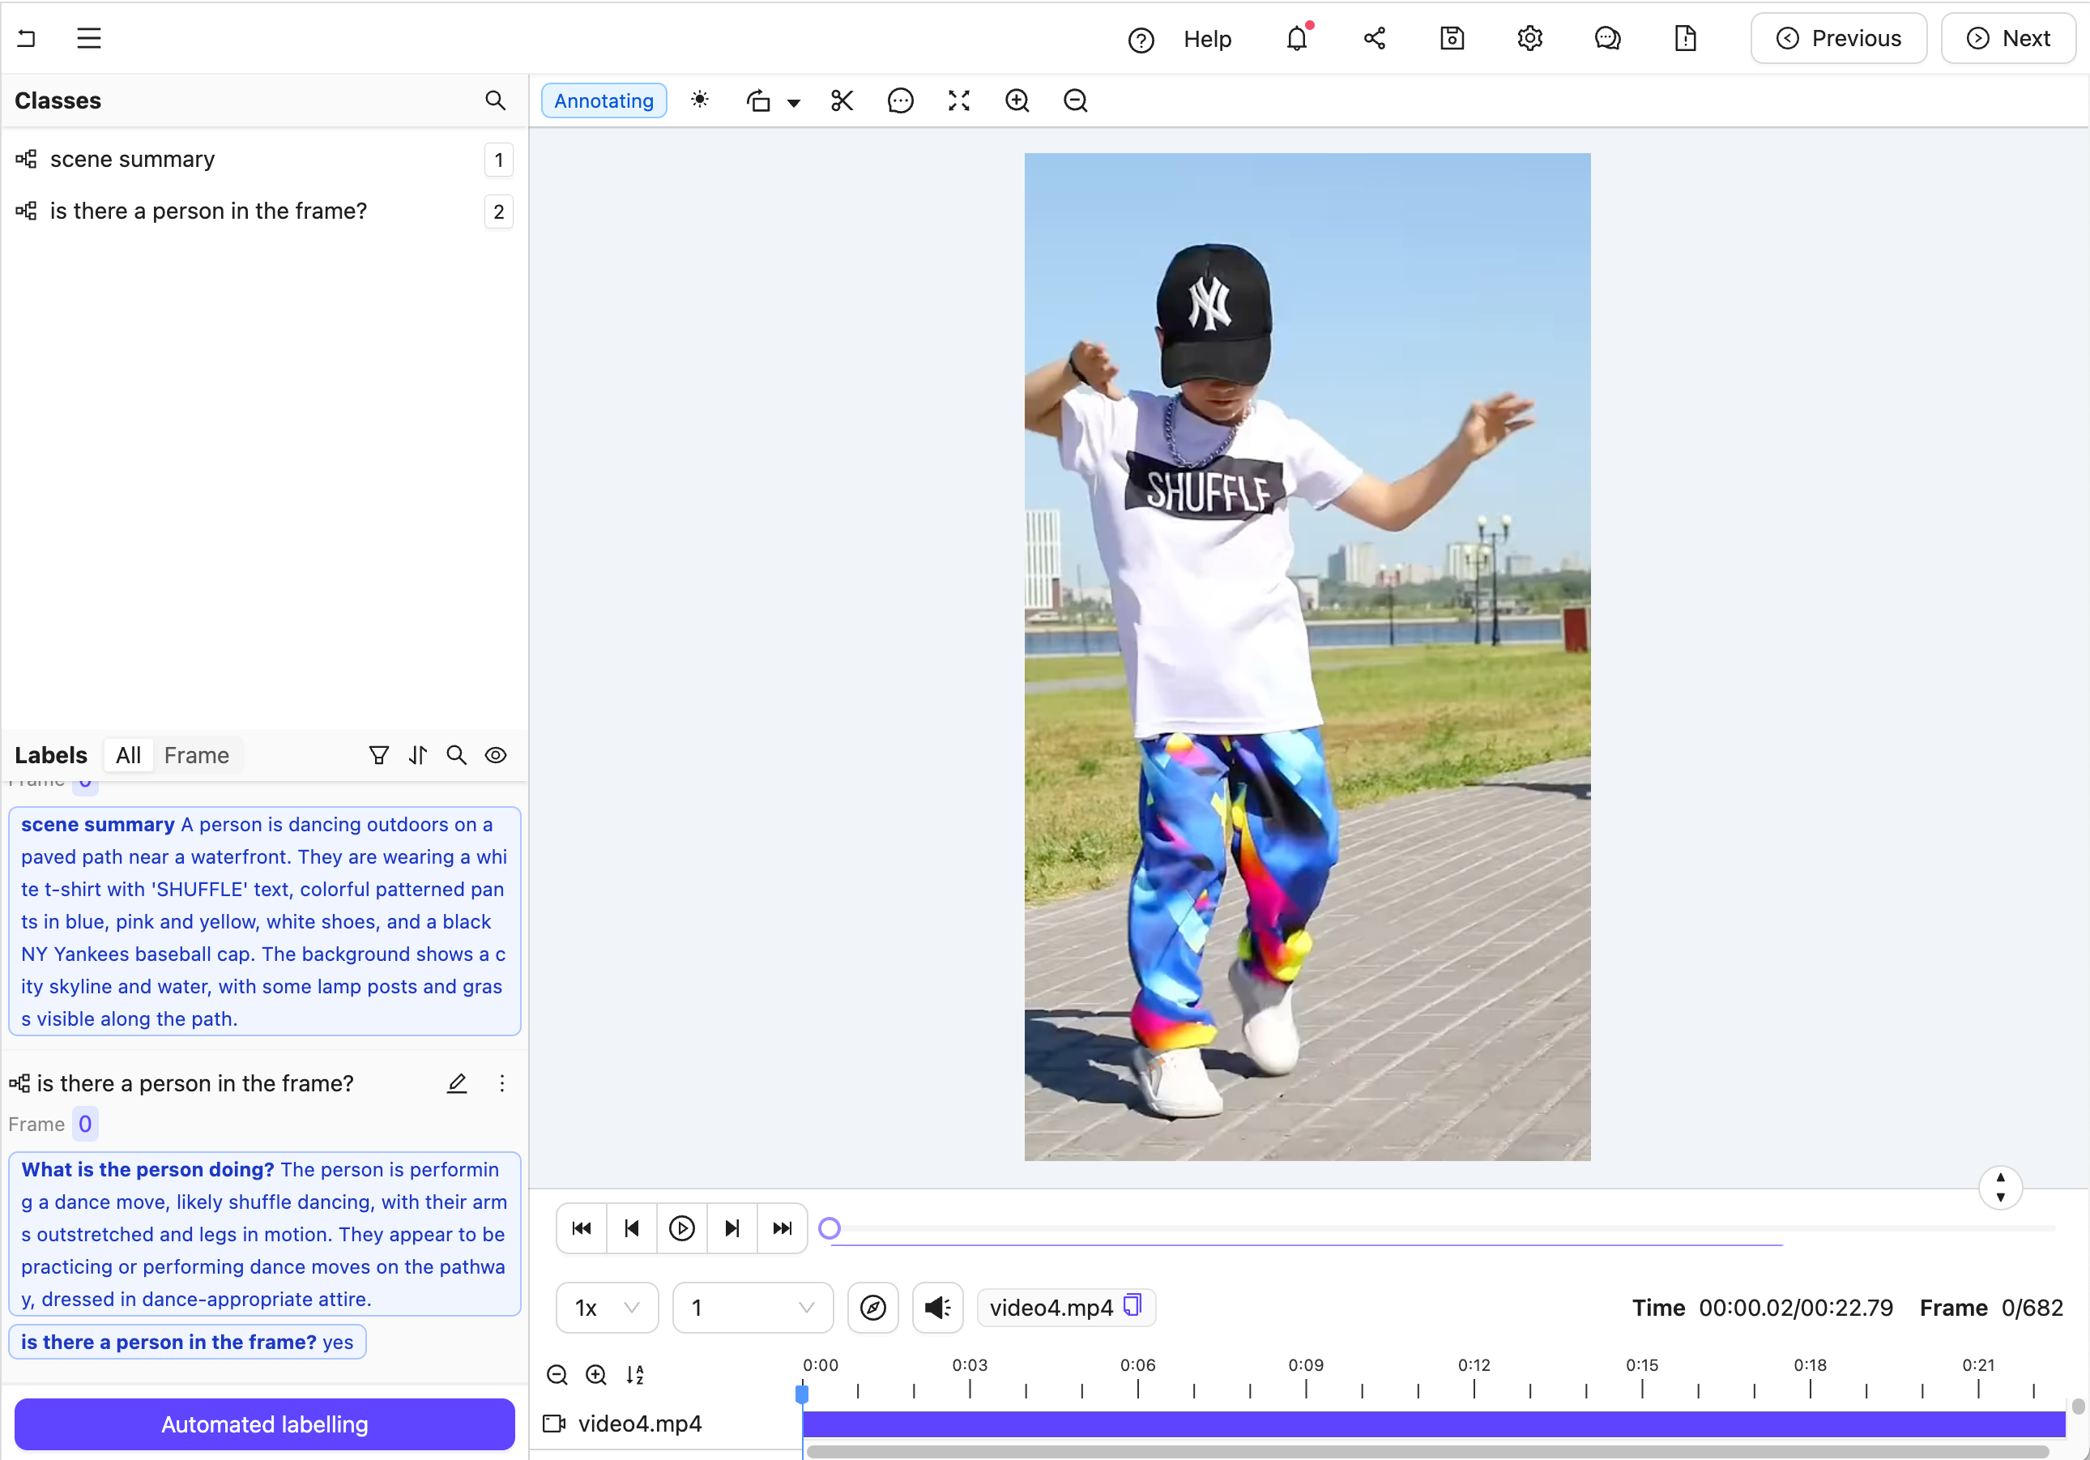2090x1460 pixels.
Task: Click the save disk icon
Action: (x=1452, y=38)
